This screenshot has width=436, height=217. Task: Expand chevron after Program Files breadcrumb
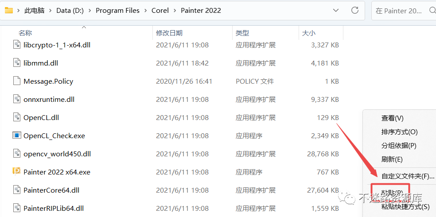(146, 11)
